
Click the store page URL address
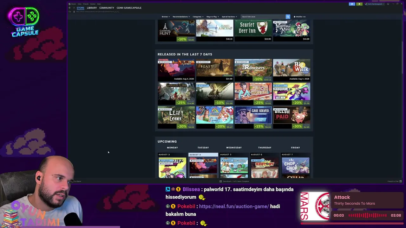click(x=98, y=12)
